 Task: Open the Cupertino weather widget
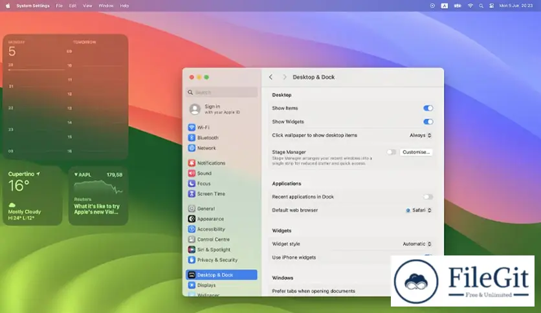pyautogui.click(x=32, y=196)
